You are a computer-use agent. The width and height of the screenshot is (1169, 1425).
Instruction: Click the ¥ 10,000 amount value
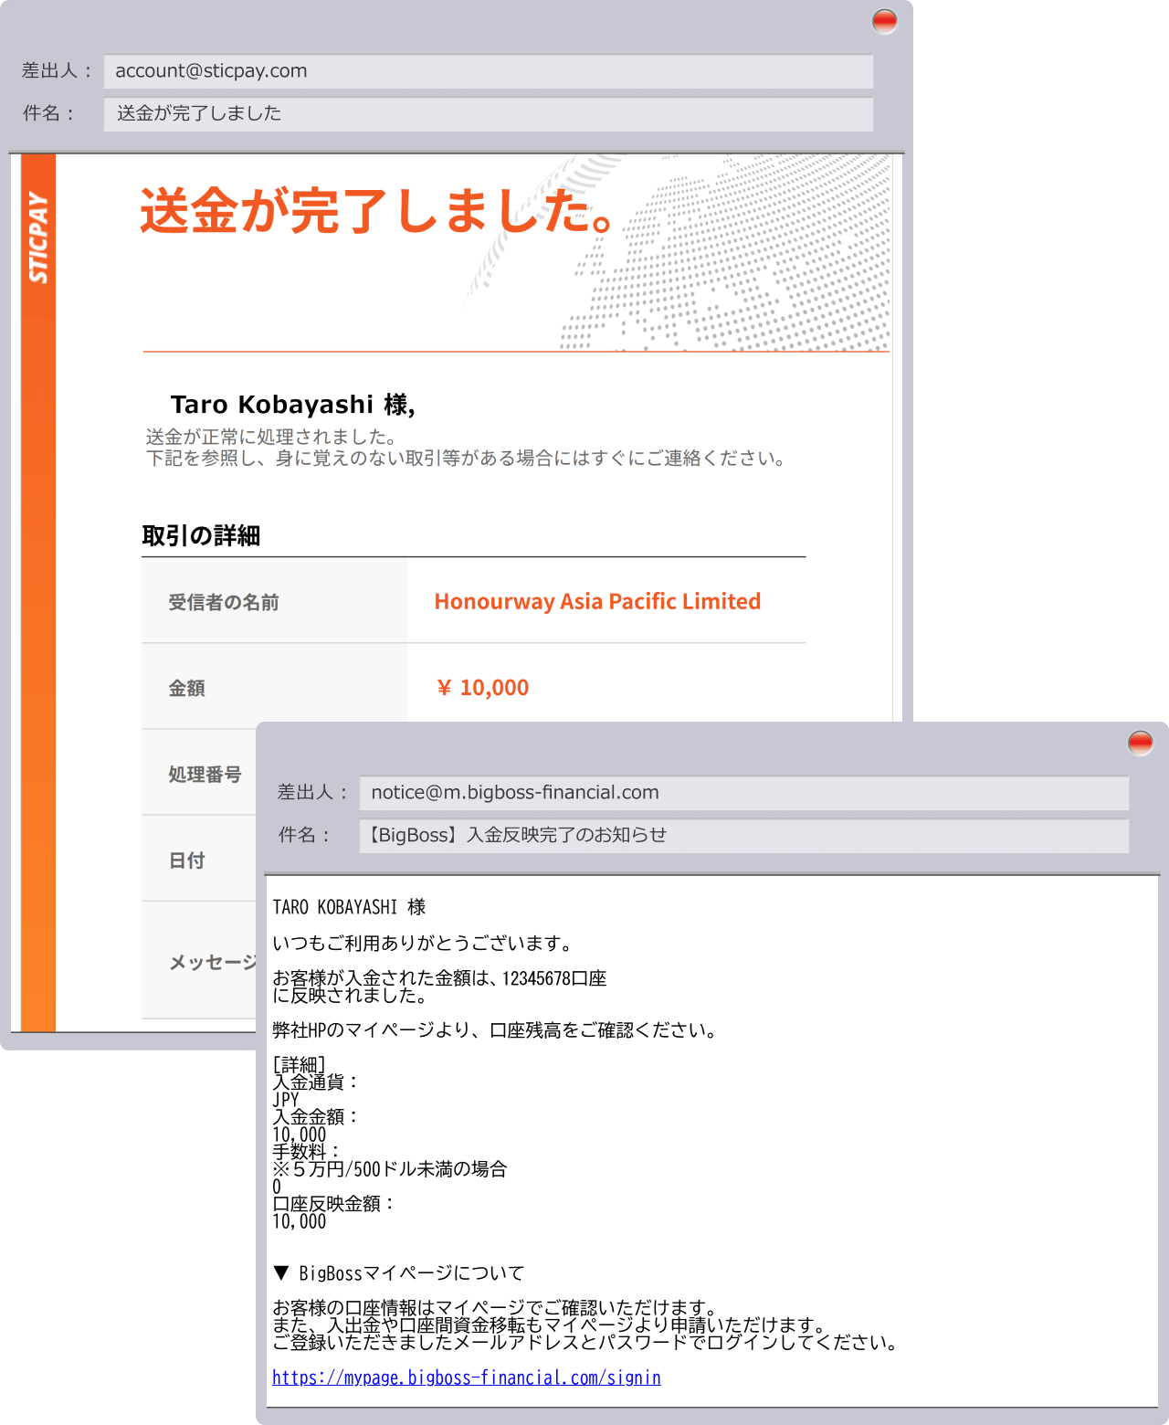click(482, 688)
